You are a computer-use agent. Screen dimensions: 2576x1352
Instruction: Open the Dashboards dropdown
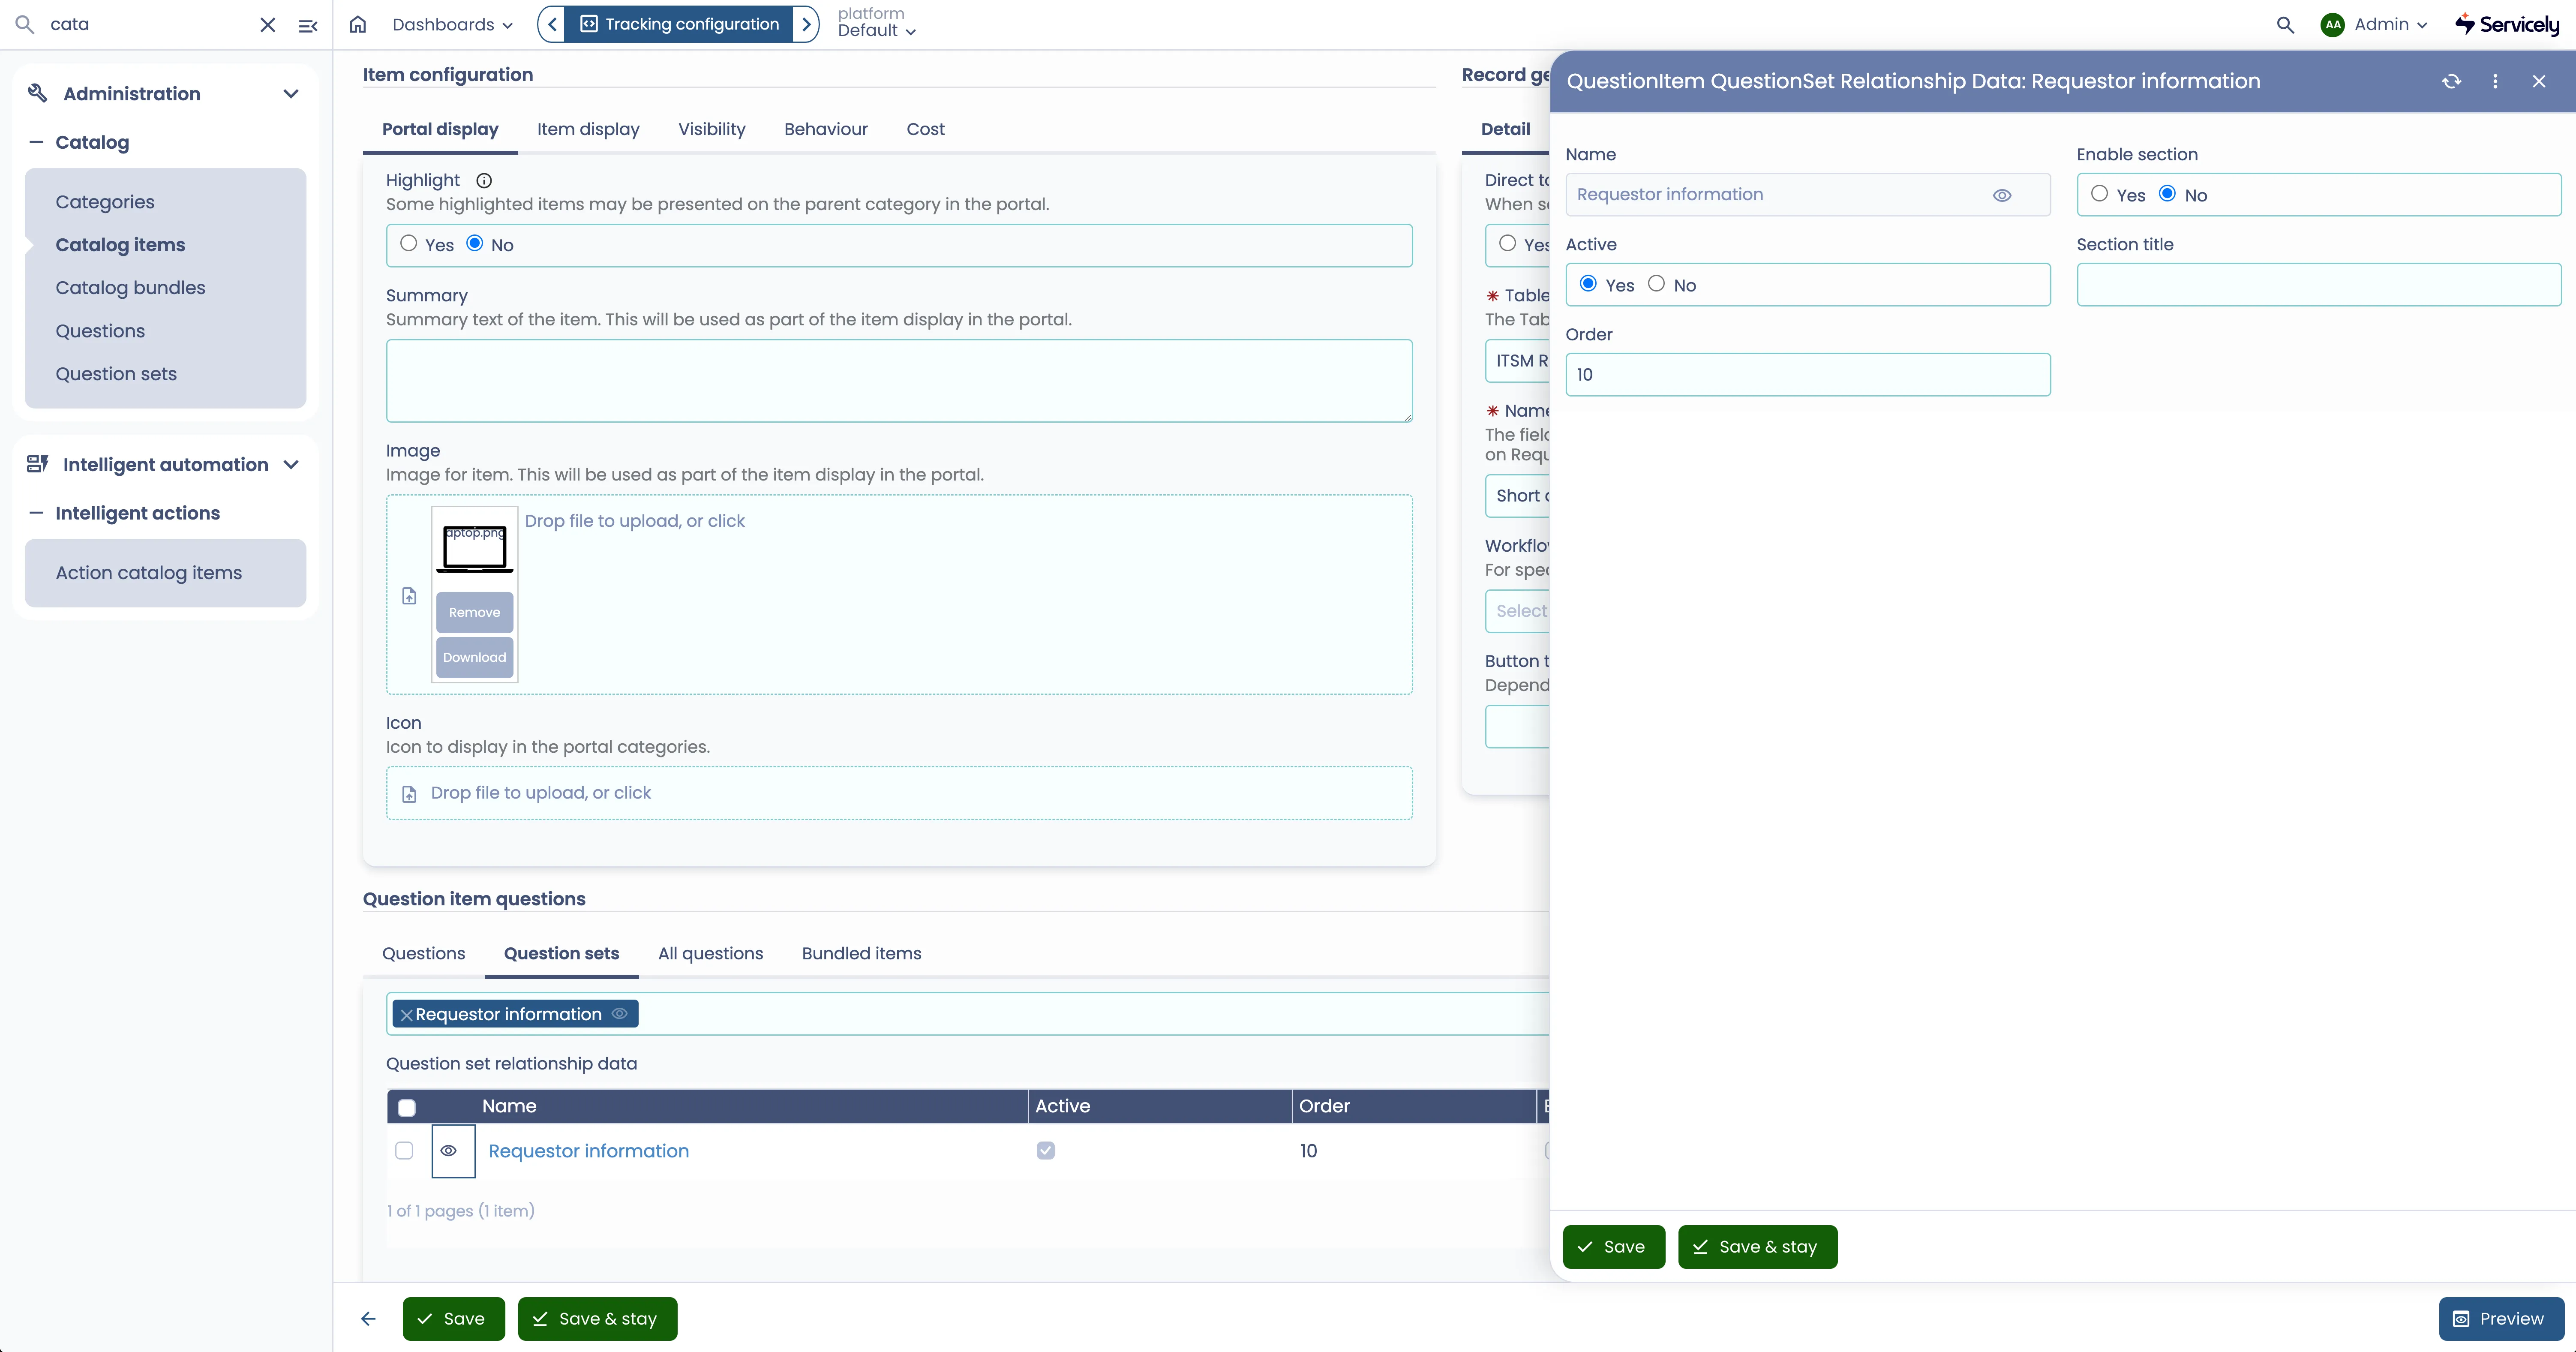452,25
